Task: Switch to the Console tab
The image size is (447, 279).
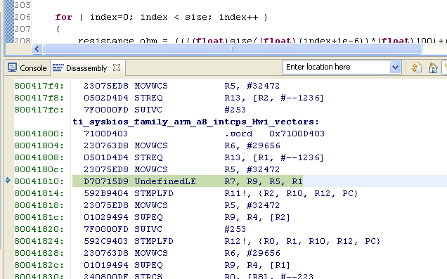Action: point(27,68)
